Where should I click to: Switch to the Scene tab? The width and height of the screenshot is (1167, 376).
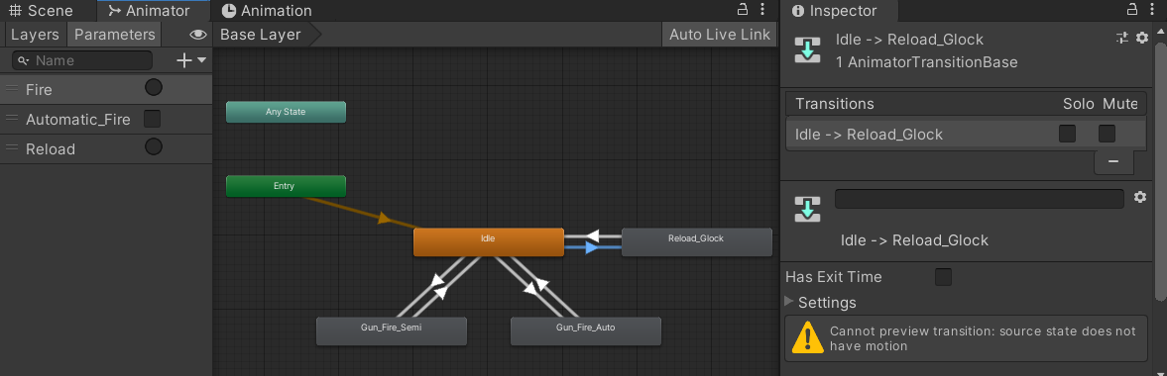[x=41, y=11]
